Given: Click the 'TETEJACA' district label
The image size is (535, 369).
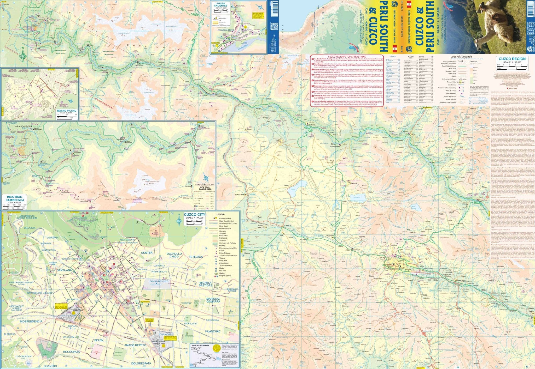Looking at the screenshot, I should (195, 257).
